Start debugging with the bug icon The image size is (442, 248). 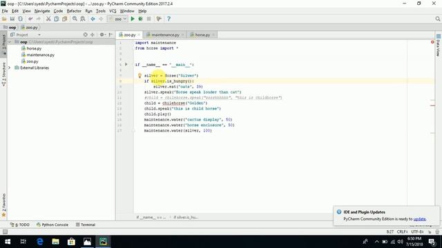coord(140,19)
